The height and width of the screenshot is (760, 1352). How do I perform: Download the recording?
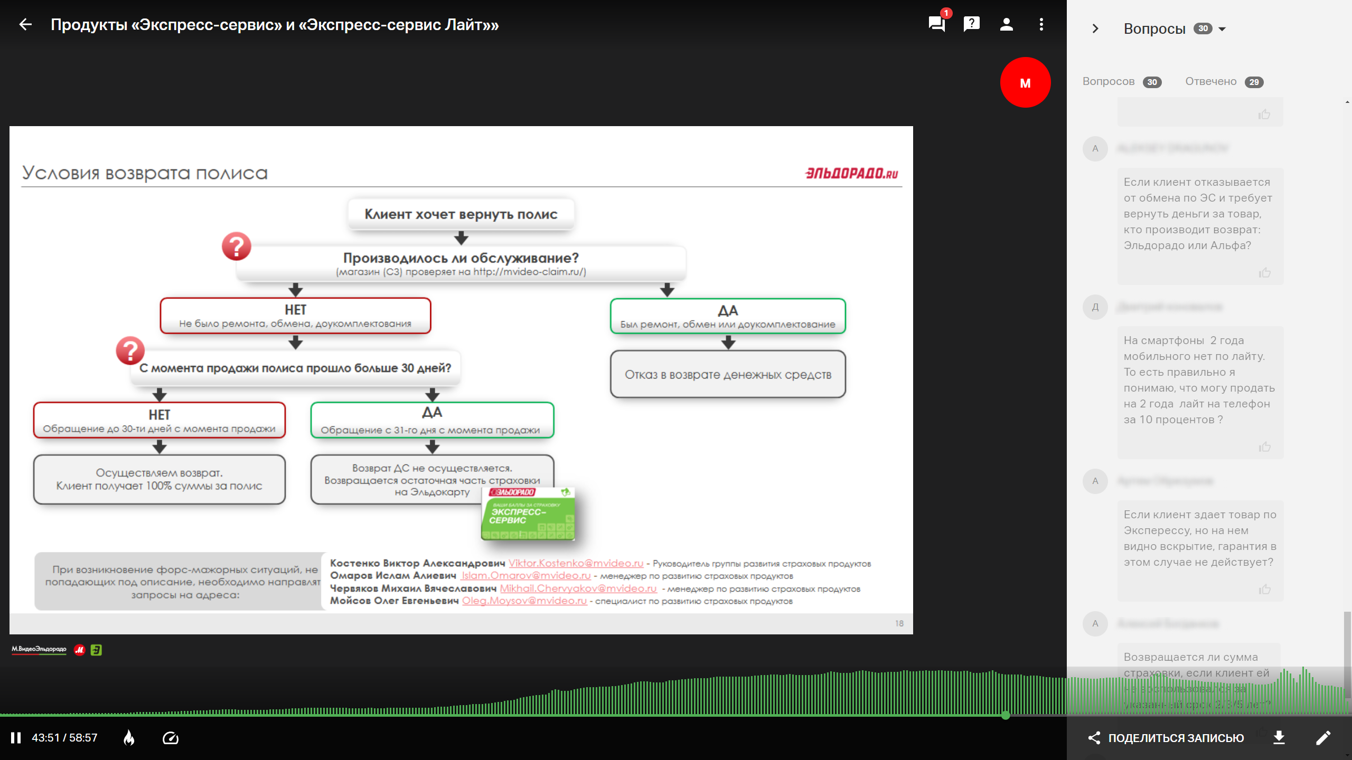[1279, 738]
